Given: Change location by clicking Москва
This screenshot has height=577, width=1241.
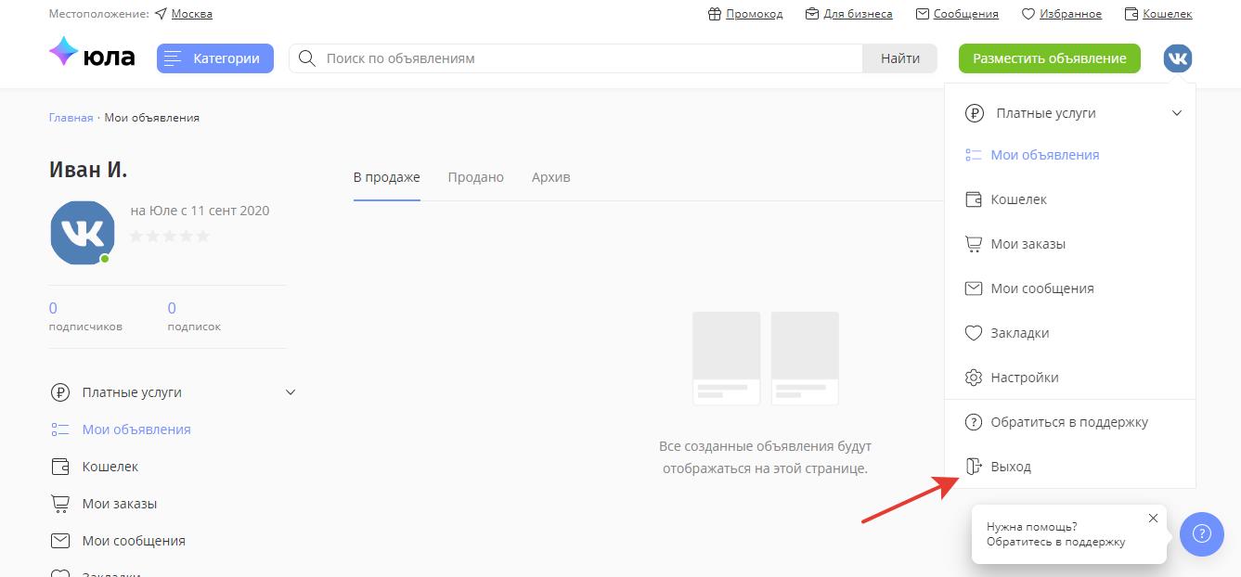Looking at the screenshot, I should point(191,14).
